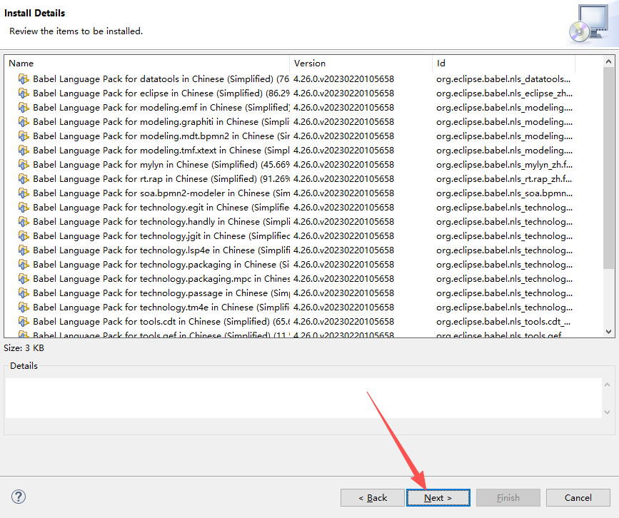Image resolution: width=619 pixels, height=518 pixels.
Task: Click the technology.egit pack icon
Action: point(24,207)
